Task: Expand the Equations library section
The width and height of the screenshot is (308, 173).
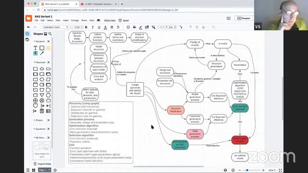Action: [39, 129]
